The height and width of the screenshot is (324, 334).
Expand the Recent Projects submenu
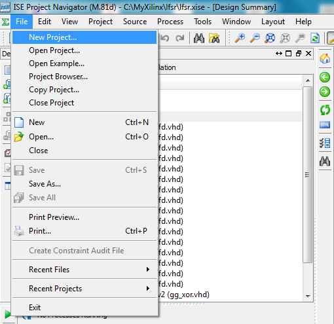tap(84, 289)
